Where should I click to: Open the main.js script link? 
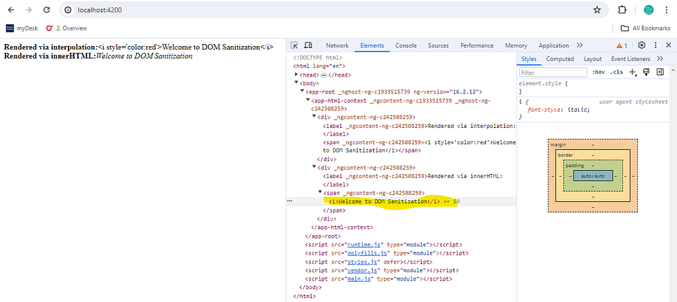359,279
